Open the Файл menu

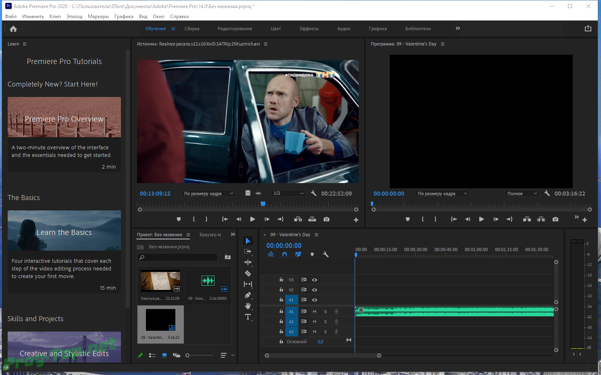[x=11, y=16]
